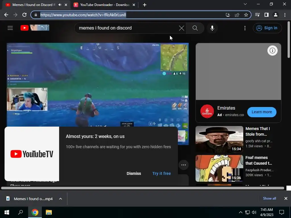Click the horizontal page scrollbar
This screenshot has width=291, height=218.
pos(143,188)
